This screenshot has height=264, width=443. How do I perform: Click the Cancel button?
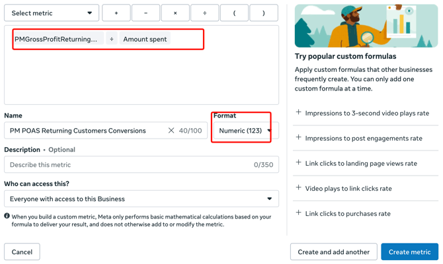22,251
